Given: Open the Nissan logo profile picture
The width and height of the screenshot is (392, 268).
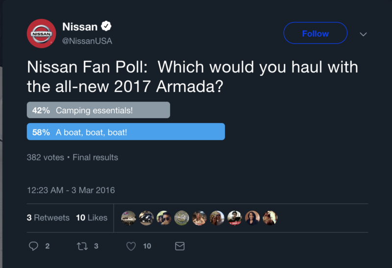Looking at the screenshot, I should [41, 34].
